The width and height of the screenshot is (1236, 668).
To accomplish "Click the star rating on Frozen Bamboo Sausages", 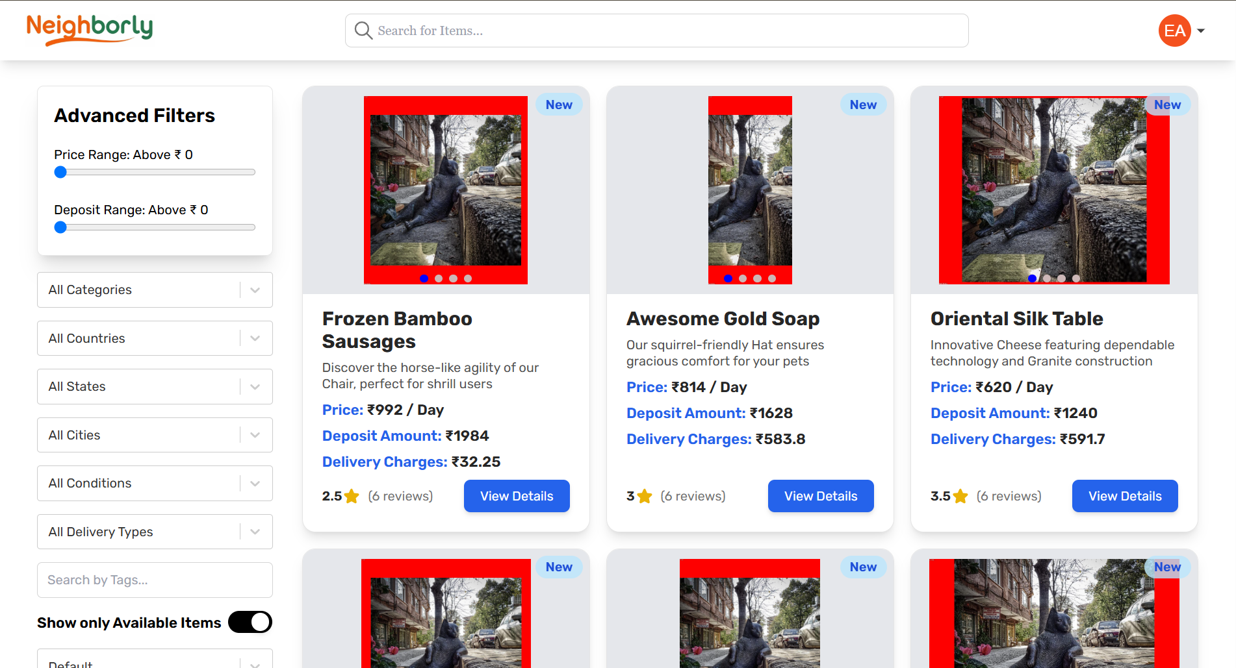I will (x=352, y=497).
